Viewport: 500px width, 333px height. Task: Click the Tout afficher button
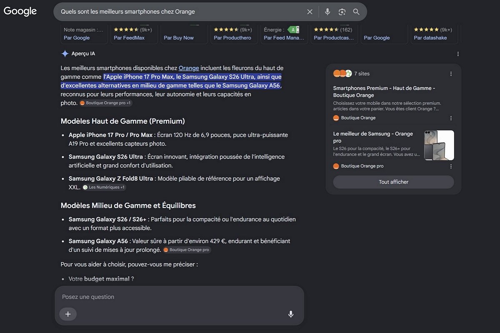pyautogui.click(x=393, y=182)
